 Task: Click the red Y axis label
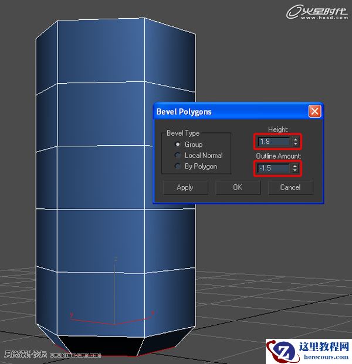pos(72,315)
